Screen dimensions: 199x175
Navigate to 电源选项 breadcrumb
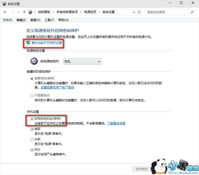pos(90,12)
